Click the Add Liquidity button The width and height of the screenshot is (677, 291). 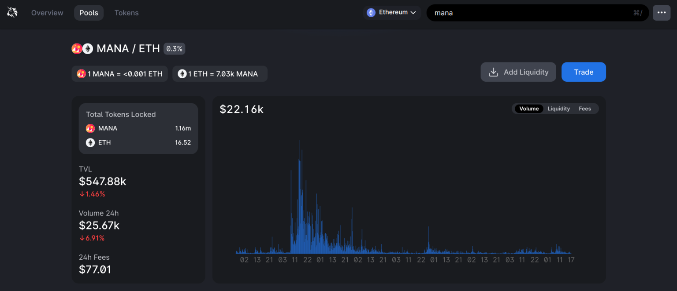pos(518,72)
